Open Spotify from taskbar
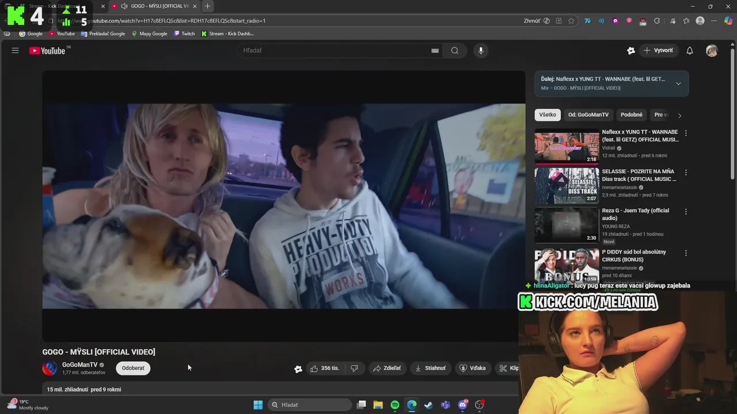The width and height of the screenshot is (737, 414). click(395, 405)
